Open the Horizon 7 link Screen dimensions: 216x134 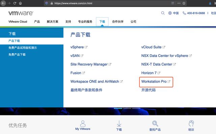149,73
